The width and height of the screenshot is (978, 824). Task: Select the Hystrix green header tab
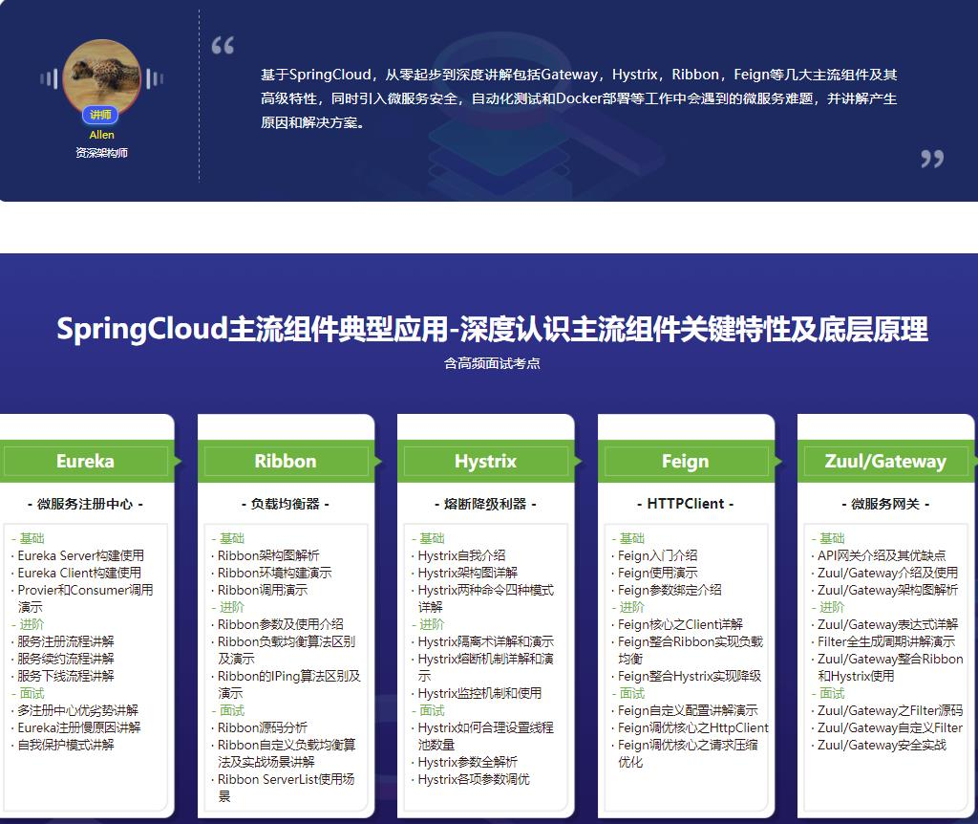click(x=485, y=461)
